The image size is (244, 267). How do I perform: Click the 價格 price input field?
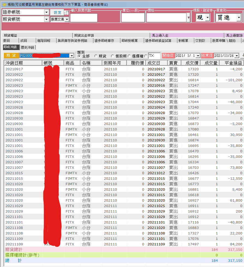point(167,18)
